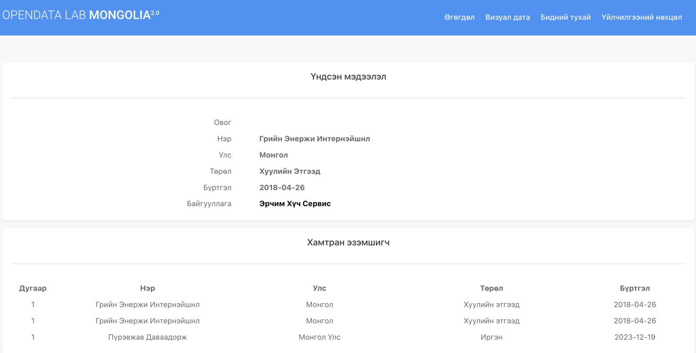Click the Иргэн type cell
The image size is (696, 353).
point(491,337)
